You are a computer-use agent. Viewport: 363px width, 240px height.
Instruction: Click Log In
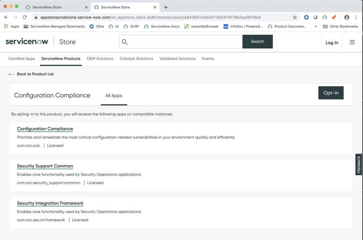tap(332, 43)
